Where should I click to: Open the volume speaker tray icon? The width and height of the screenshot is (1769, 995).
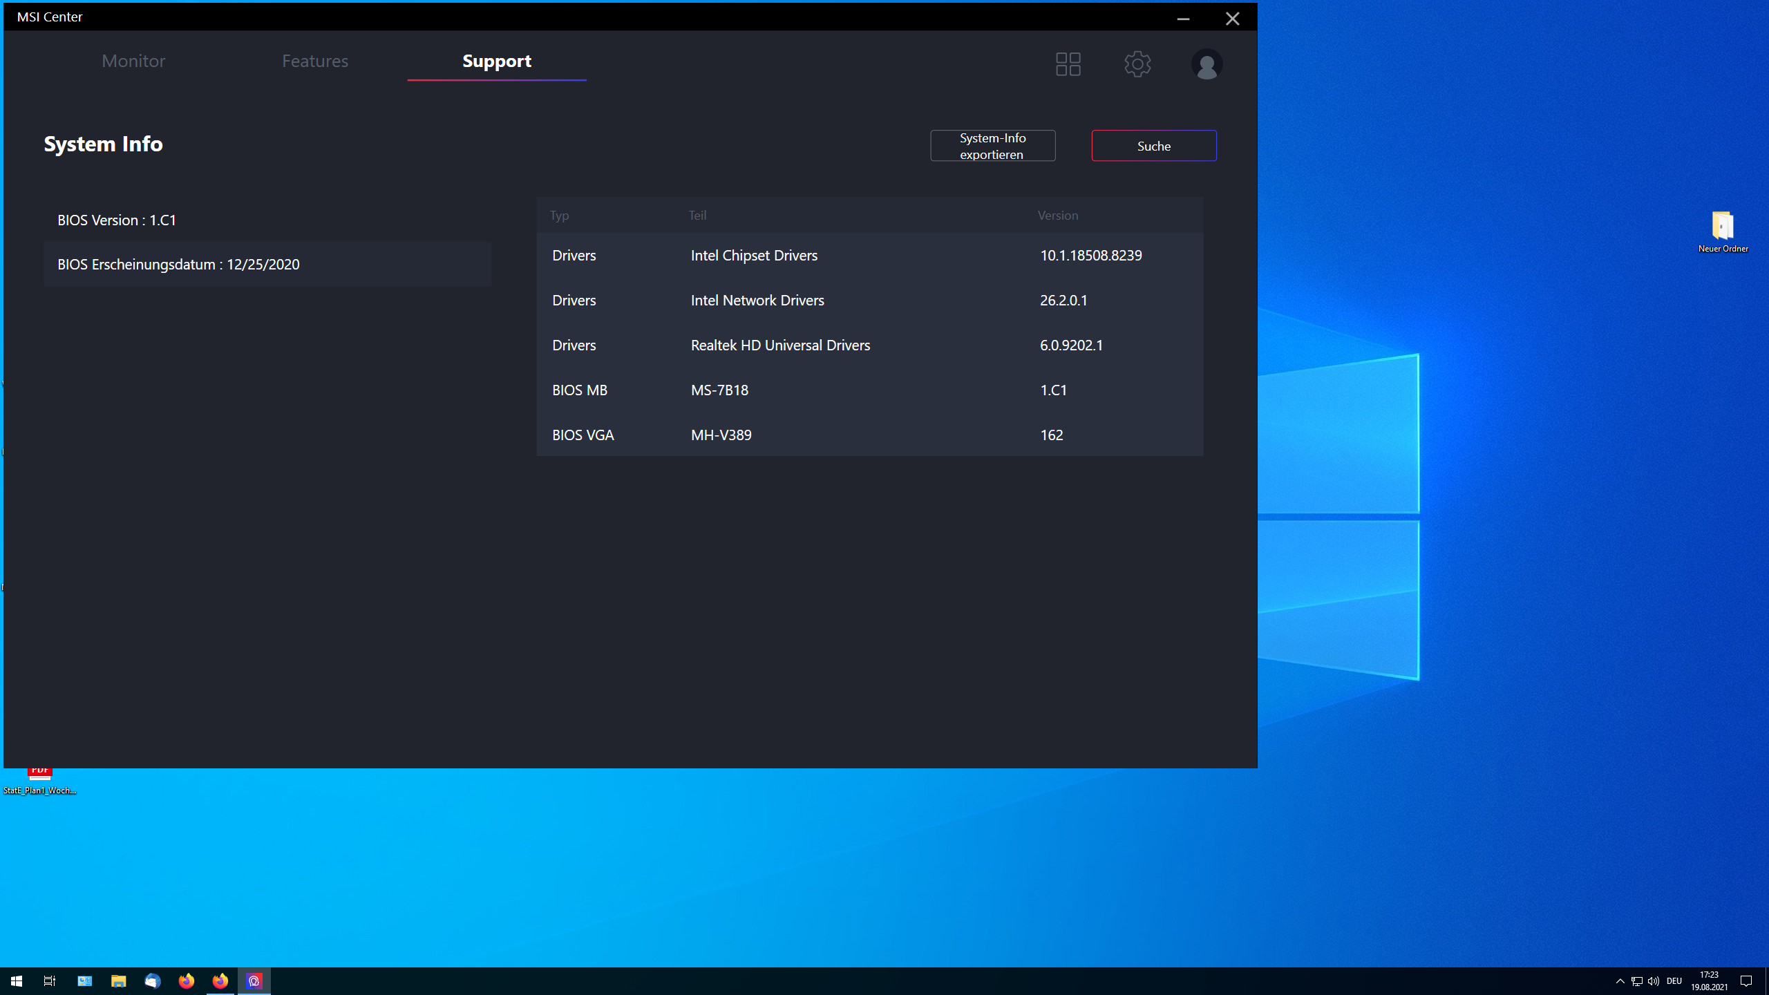coord(1654,981)
